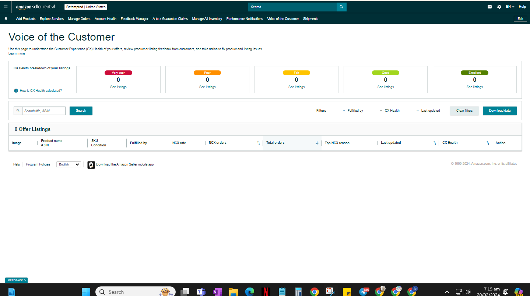This screenshot has height=296, width=530.
Task: See listings under Poor
Action: coord(207,87)
